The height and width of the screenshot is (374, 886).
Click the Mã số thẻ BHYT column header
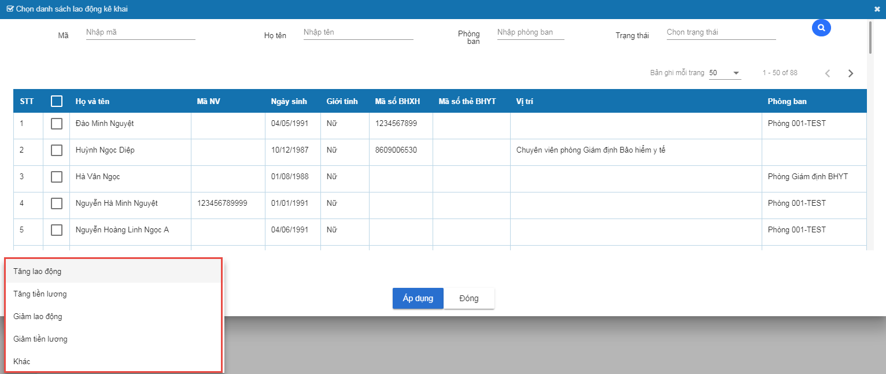tap(467, 101)
